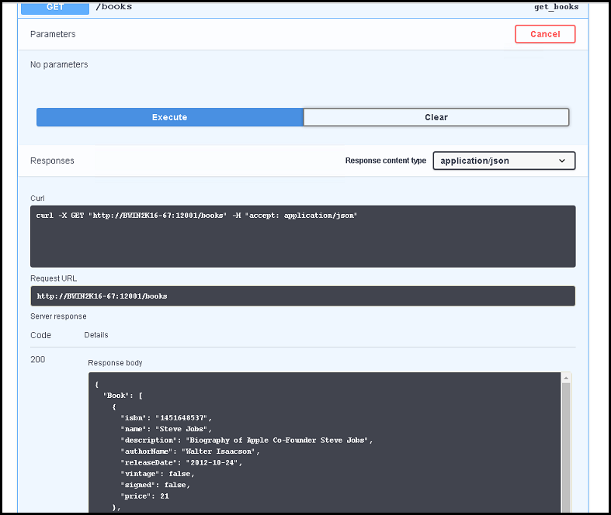611x515 pixels.
Task: Click the get_books operation id
Action: click(556, 7)
